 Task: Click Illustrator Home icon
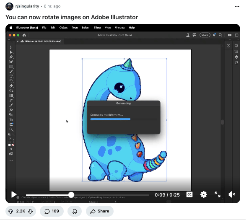point(24,35)
